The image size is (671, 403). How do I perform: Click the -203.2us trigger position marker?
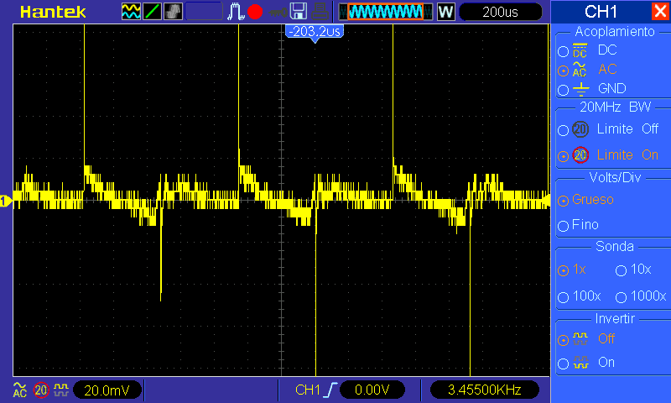[315, 33]
